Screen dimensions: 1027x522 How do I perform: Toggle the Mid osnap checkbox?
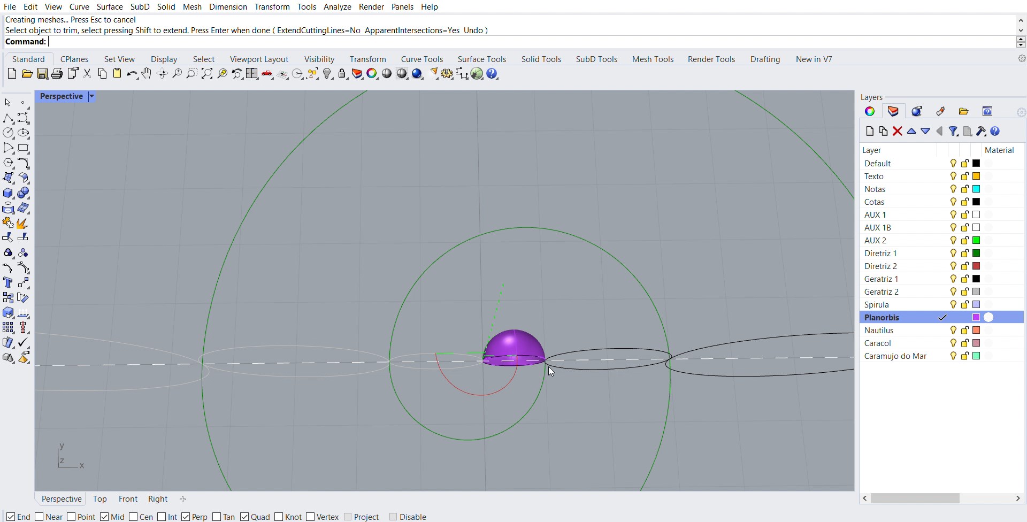click(x=105, y=517)
